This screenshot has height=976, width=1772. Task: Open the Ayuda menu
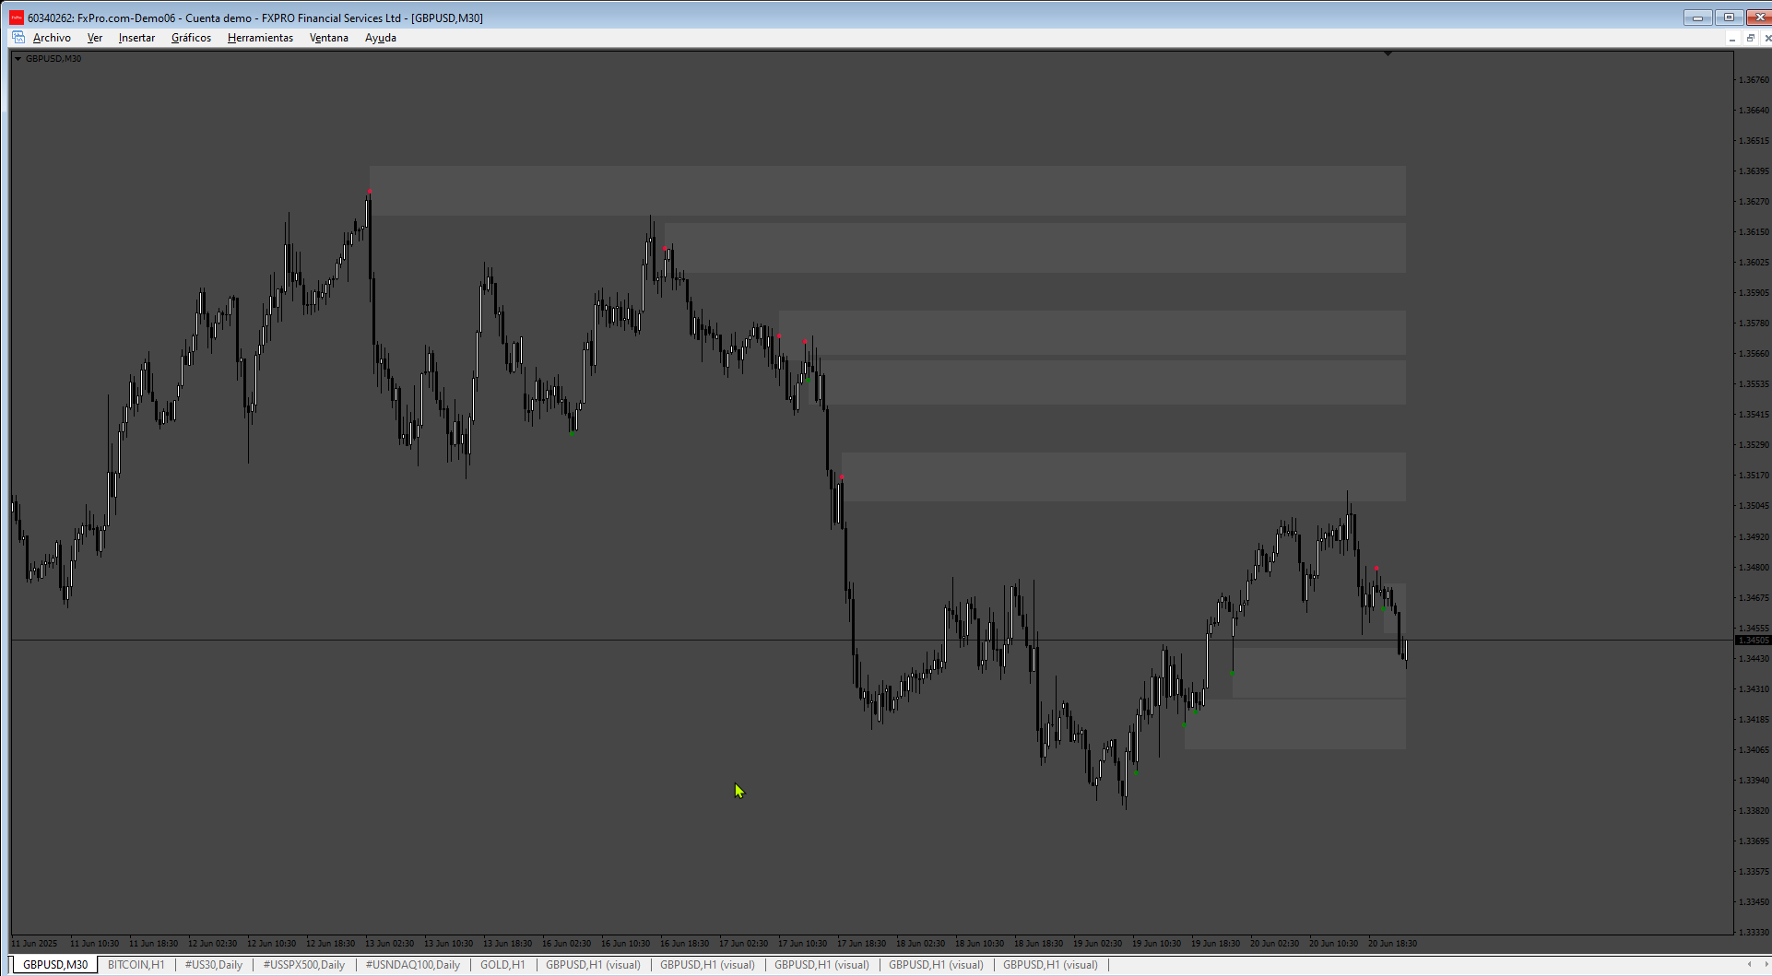click(381, 38)
